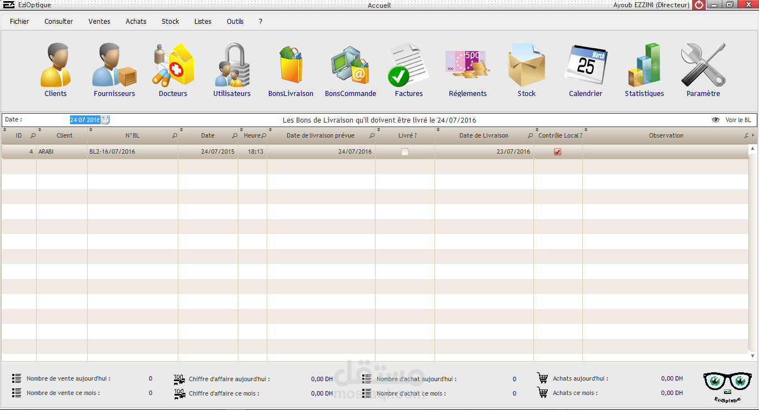Click the calendar picker icon beside the date
This screenshot has width=759, height=410.
click(x=106, y=120)
